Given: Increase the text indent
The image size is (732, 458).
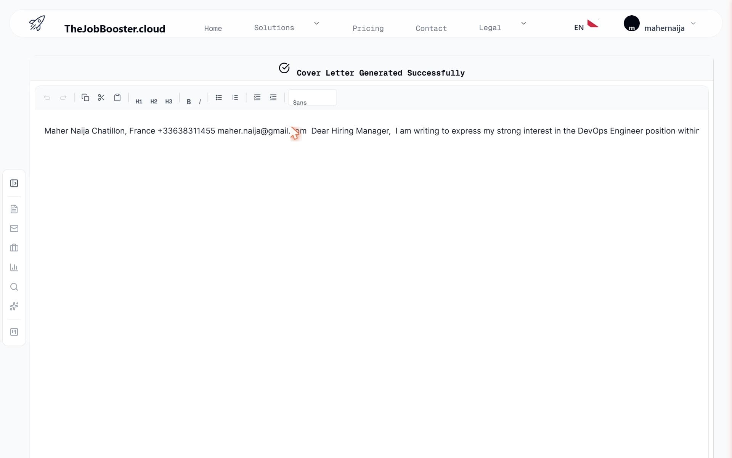Looking at the screenshot, I should 257,97.
